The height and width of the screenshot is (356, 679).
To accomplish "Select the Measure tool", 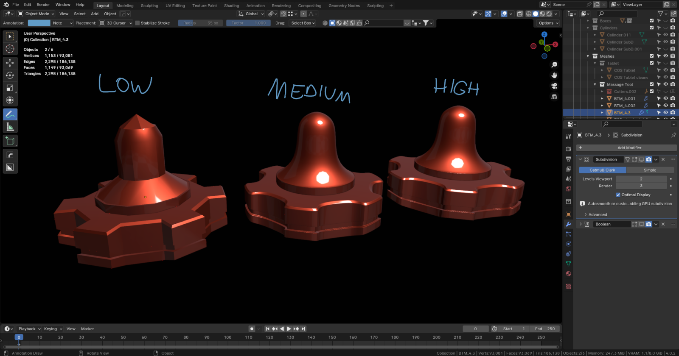I will tap(10, 127).
